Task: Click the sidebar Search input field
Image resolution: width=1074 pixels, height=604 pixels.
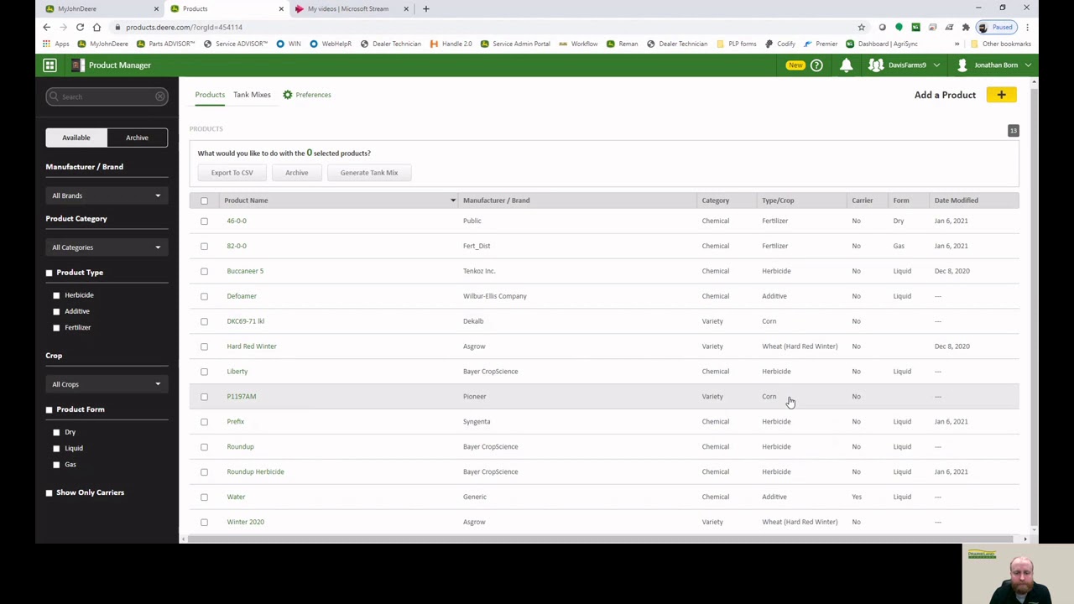Action: click(107, 96)
